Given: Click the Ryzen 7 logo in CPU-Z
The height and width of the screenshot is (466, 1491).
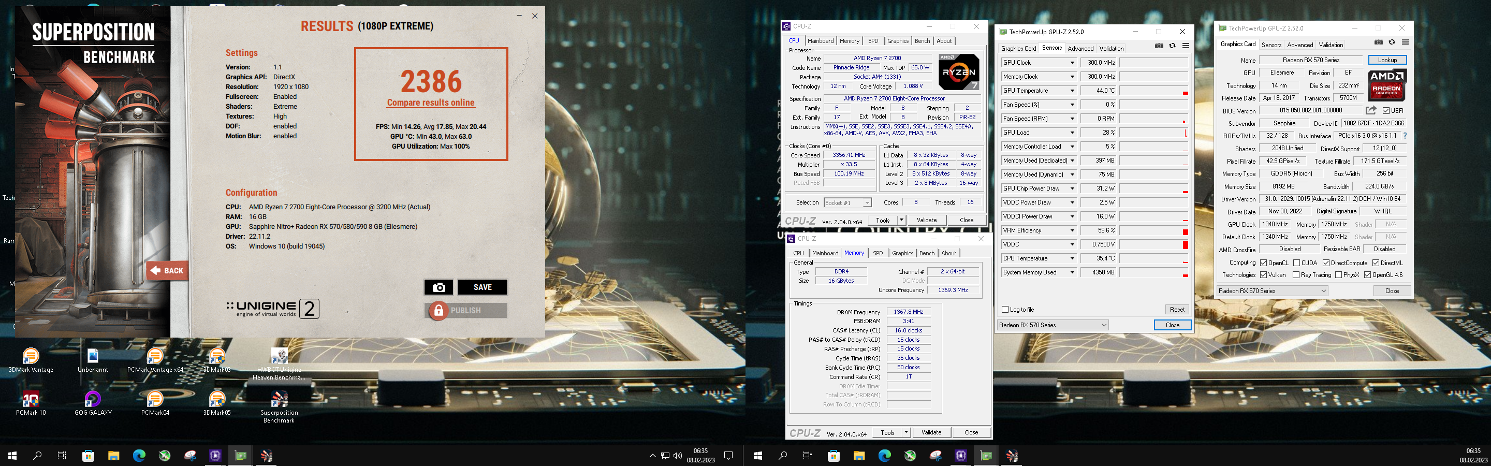Looking at the screenshot, I should pos(958,72).
